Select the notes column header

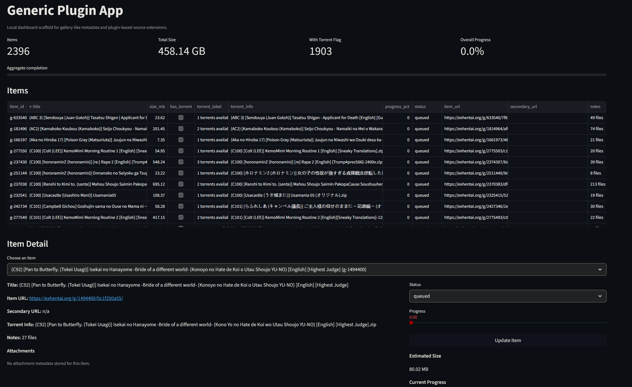[x=595, y=107]
